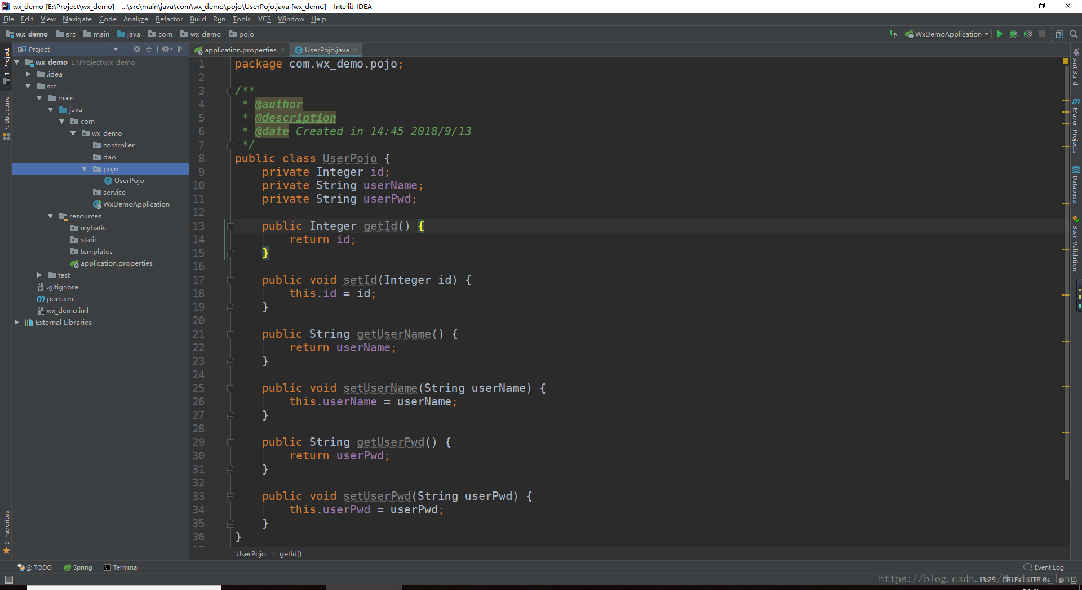This screenshot has width=1082, height=590.
Task: Click the gray stop button in toolbar
Action: [1042, 34]
